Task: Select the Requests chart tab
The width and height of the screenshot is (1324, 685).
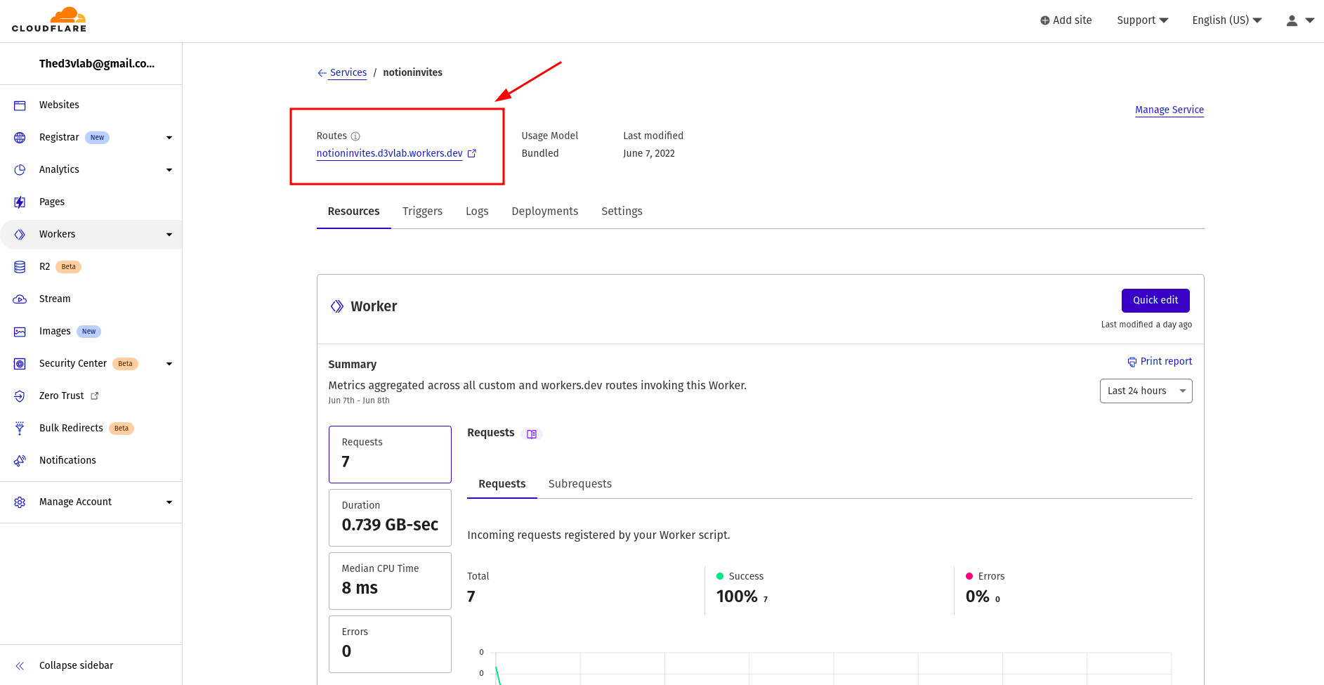Action: 502,484
